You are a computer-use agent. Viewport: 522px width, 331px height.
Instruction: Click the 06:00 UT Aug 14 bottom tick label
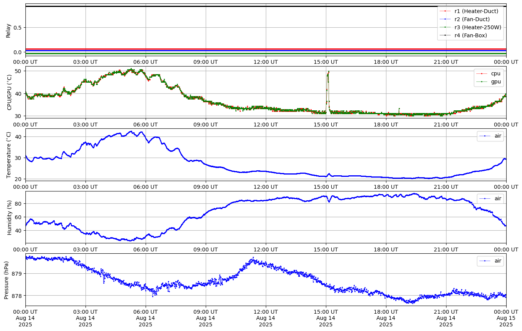[x=146, y=318]
